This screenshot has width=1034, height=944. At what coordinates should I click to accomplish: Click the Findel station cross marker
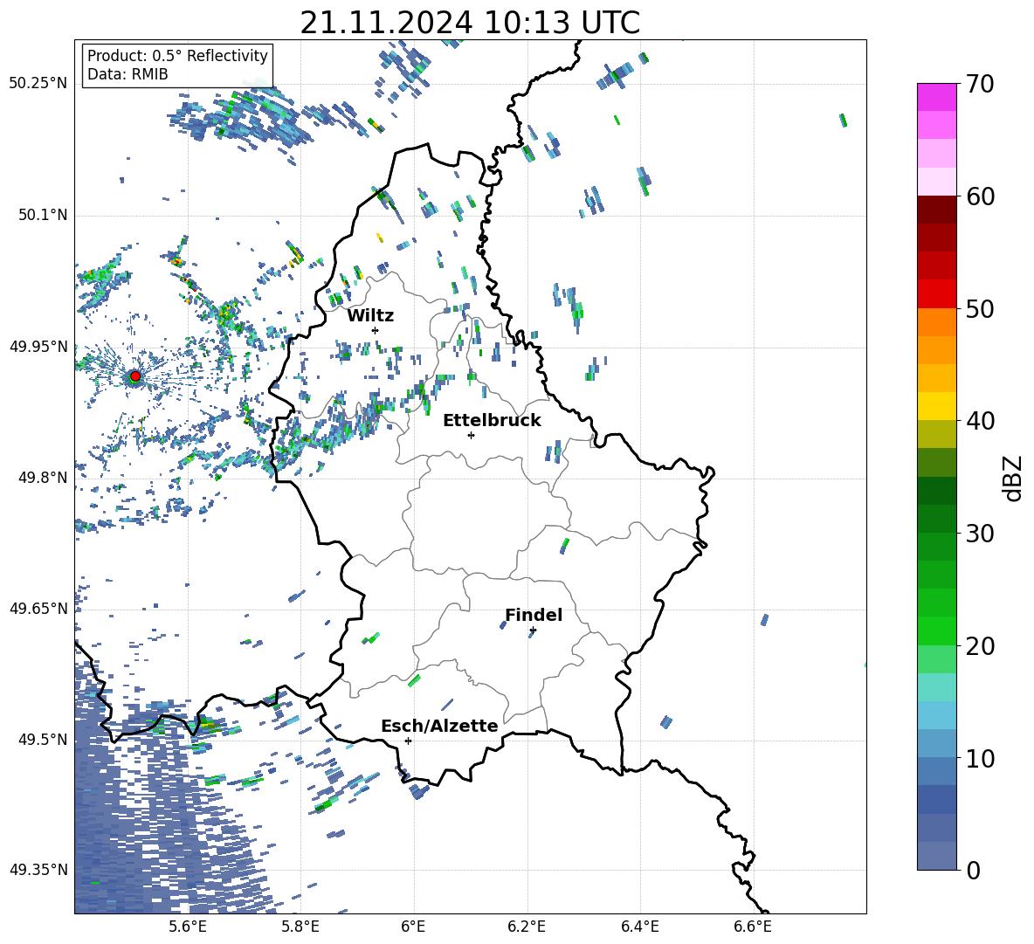point(533,630)
